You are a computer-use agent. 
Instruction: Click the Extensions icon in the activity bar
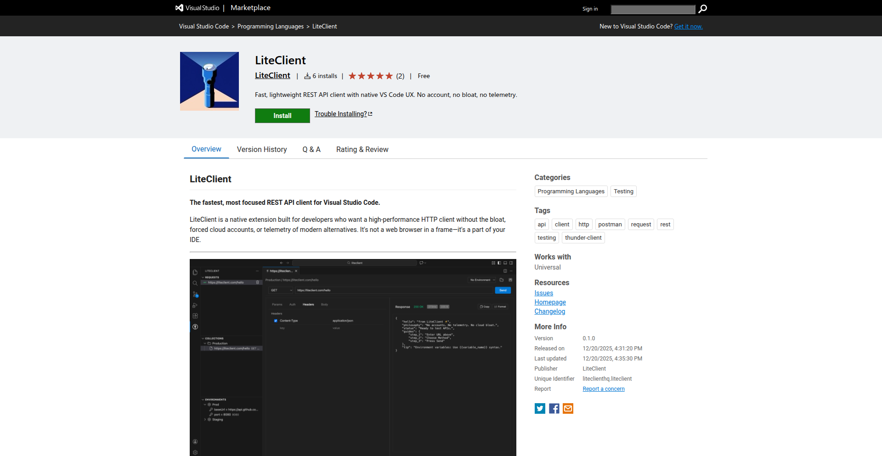coord(195,315)
